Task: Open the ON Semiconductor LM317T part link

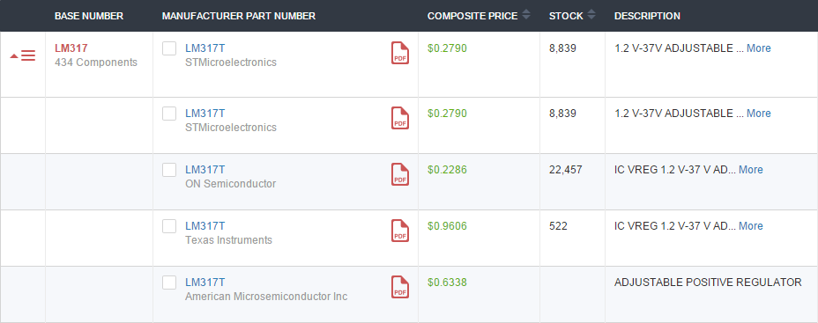Action: pos(205,170)
